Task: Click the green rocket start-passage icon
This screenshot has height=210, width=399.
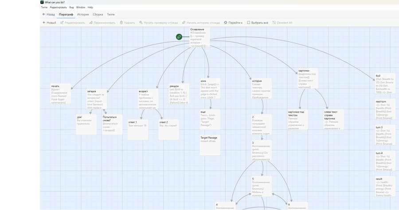Action: coord(179,37)
